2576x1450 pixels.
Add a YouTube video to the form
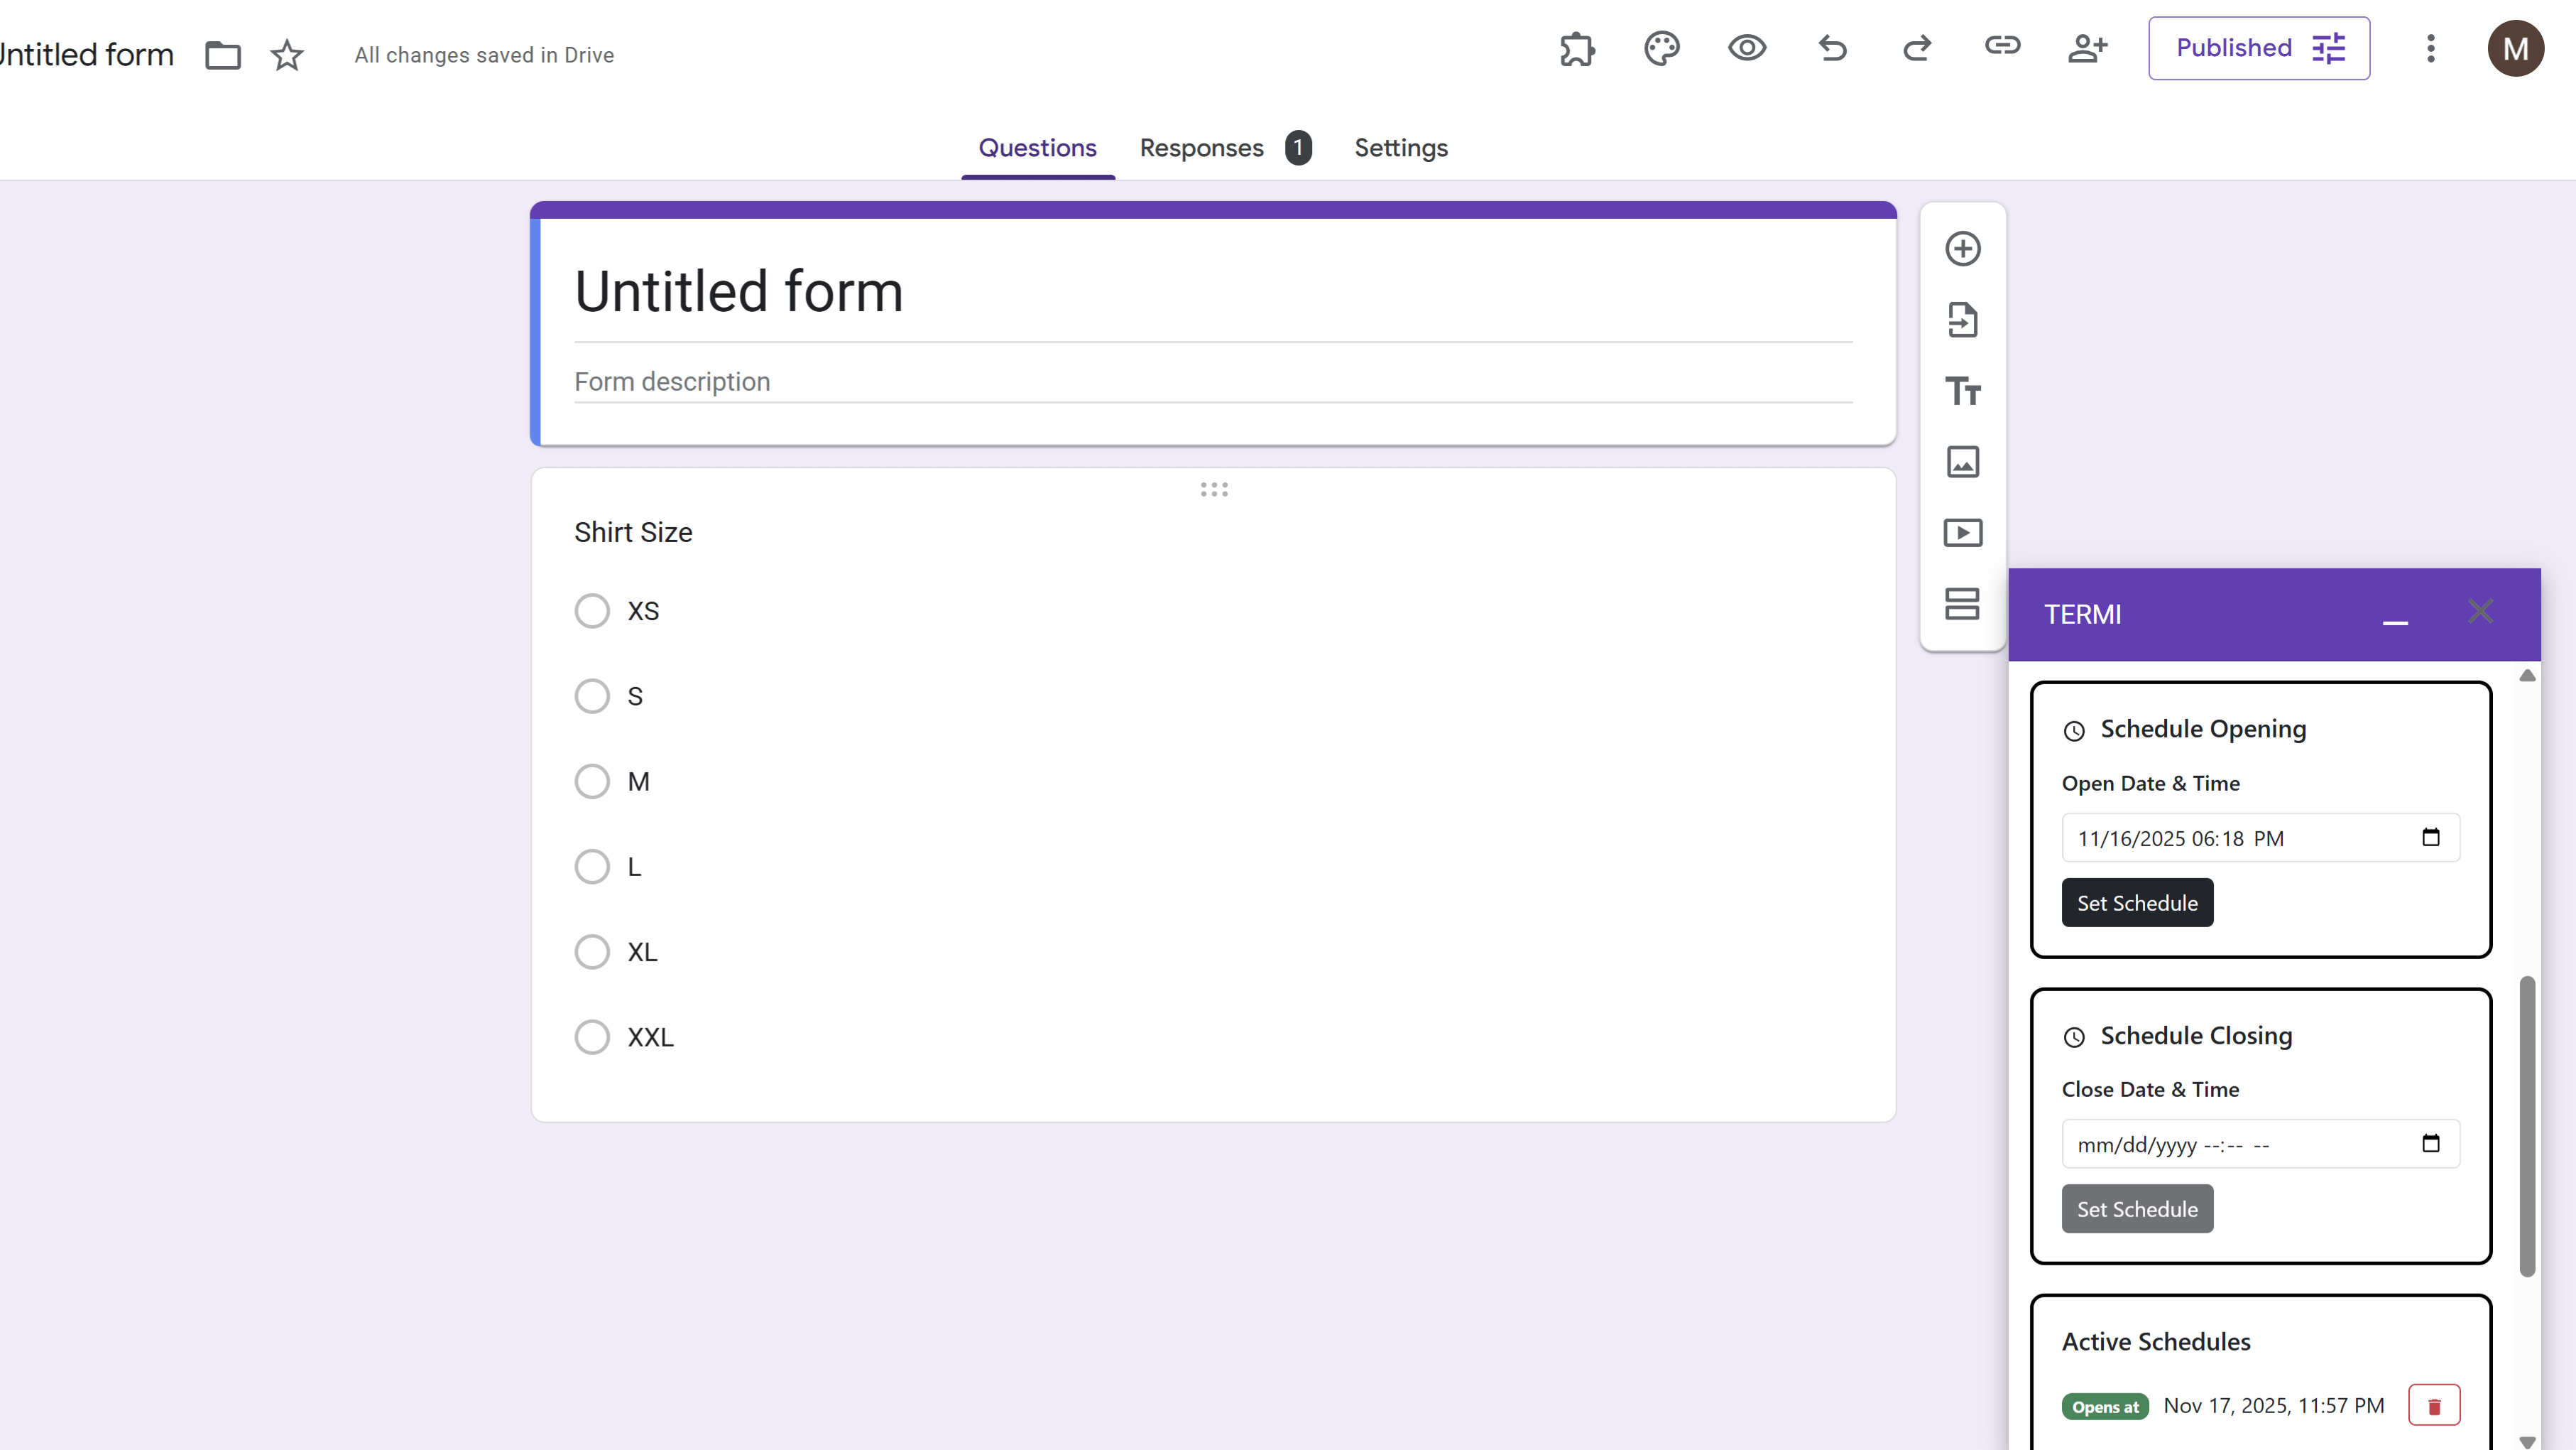pyautogui.click(x=1962, y=532)
